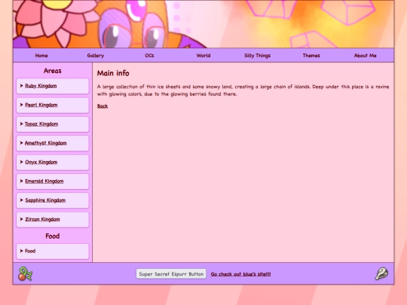Select World in the navigation bar

[x=203, y=56]
